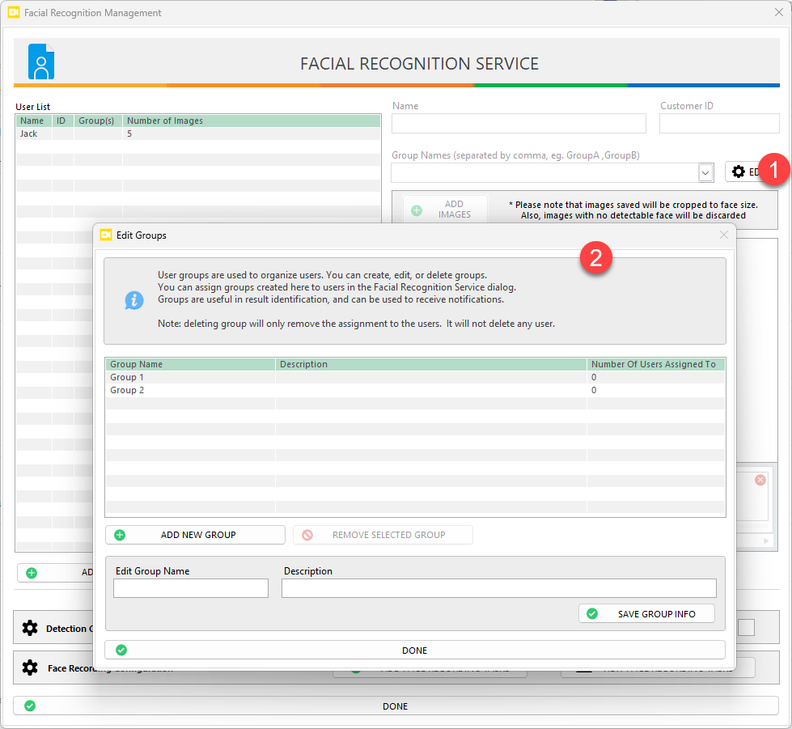Click the Face Recording Configuration gear icon
The image size is (792, 729).
[x=30, y=668]
